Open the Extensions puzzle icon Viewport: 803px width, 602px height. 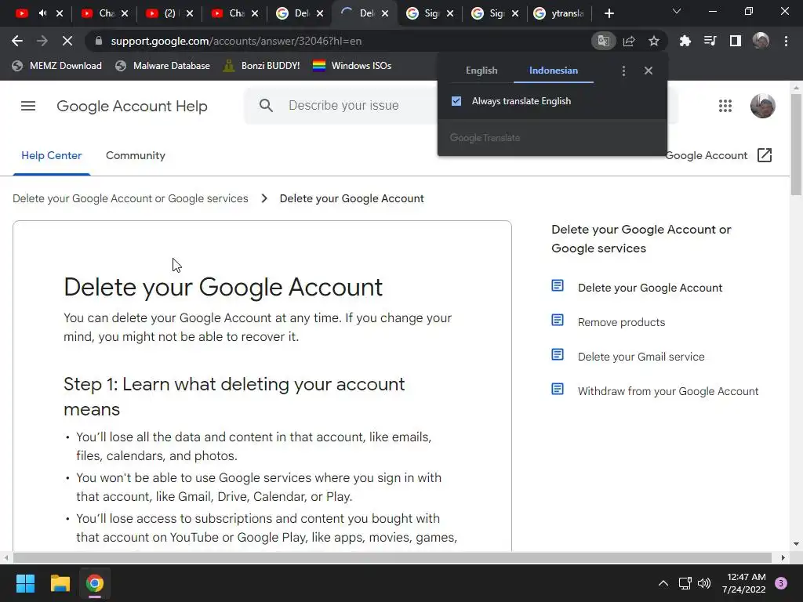pos(685,41)
